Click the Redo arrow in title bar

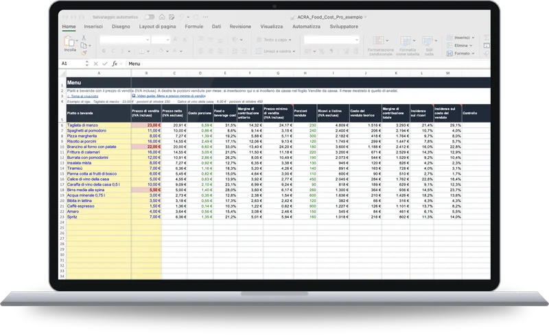click(x=196, y=17)
